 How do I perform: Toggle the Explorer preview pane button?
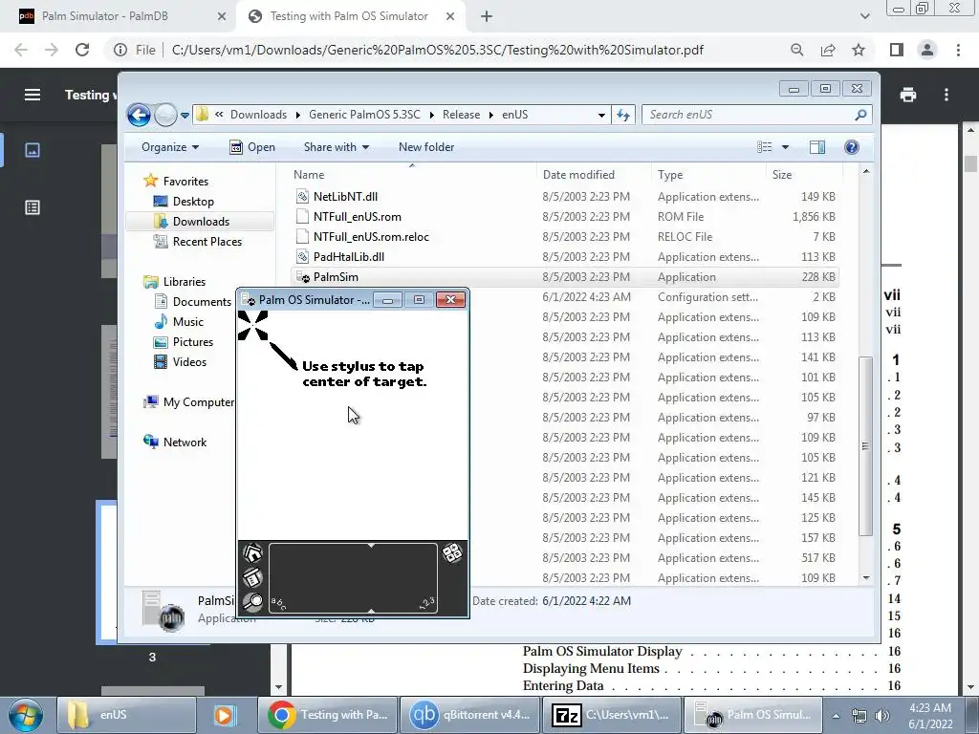point(817,147)
